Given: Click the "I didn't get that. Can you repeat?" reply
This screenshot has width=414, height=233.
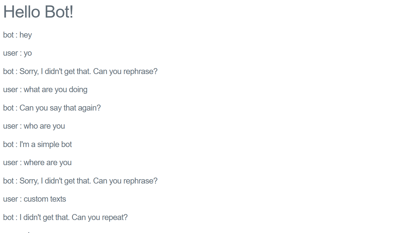Looking at the screenshot, I should tap(65, 217).
